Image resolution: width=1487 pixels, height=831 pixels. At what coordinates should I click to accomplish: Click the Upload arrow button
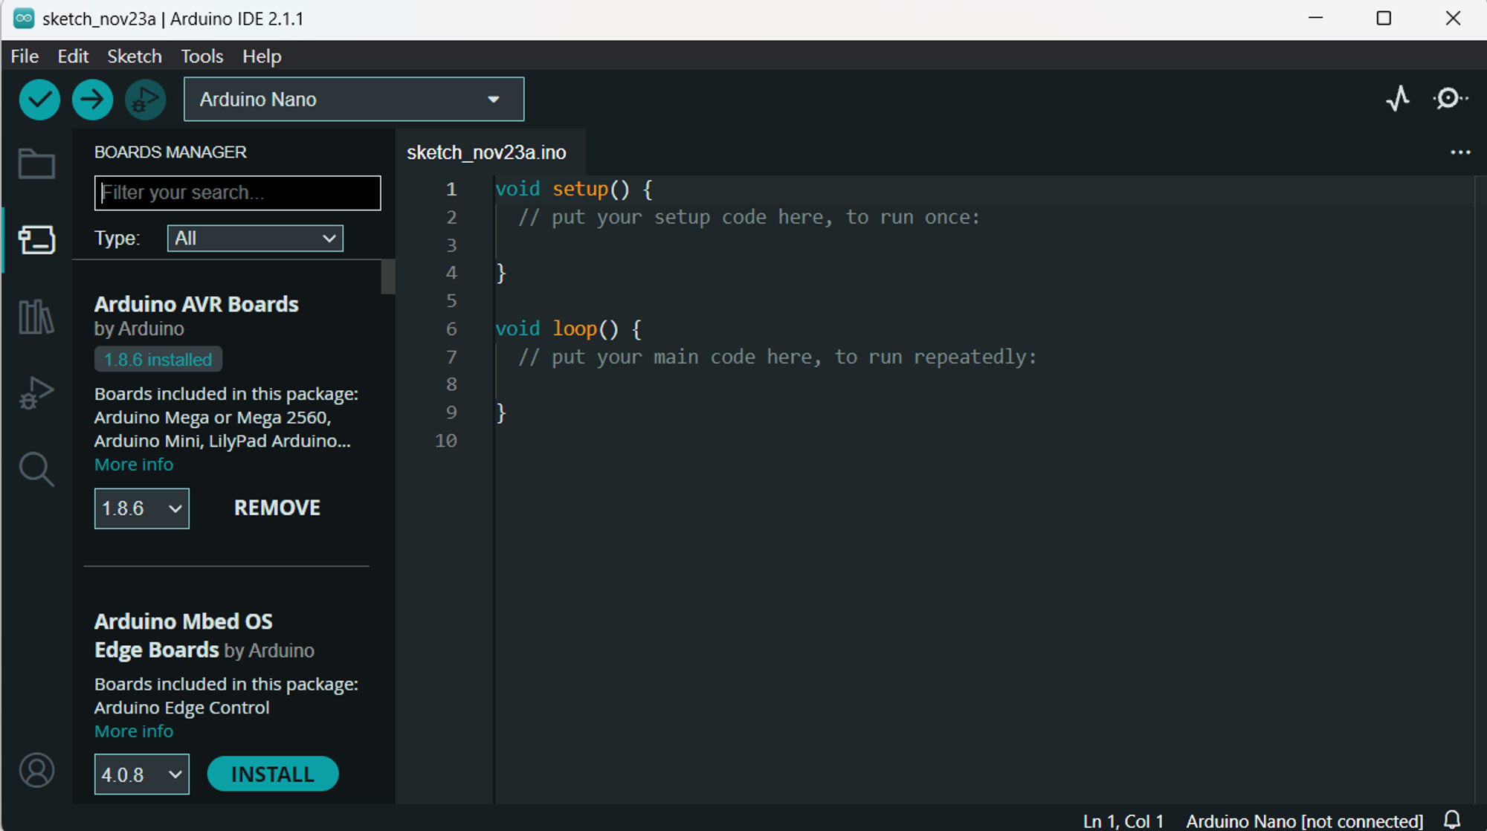point(92,99)
